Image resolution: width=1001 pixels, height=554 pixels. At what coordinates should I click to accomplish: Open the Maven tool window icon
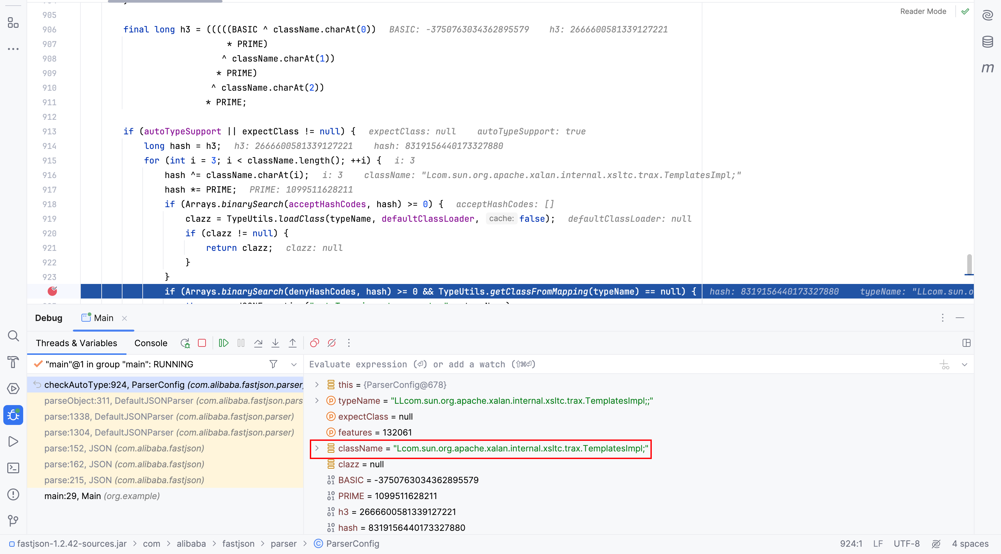(x=987, y=68)
